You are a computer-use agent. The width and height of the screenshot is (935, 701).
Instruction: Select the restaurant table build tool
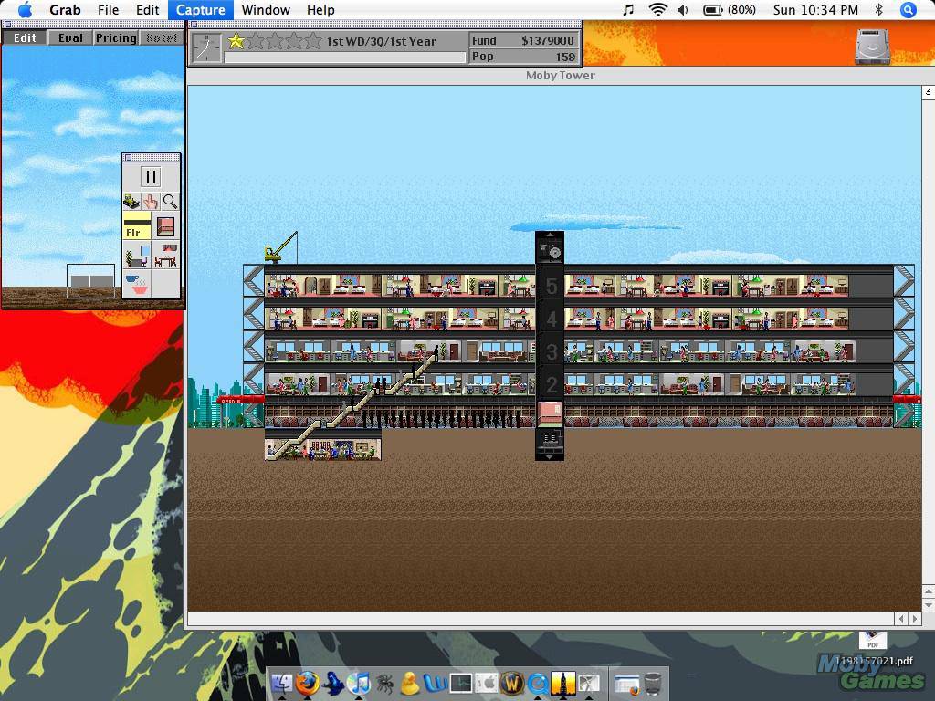point(166,256)
